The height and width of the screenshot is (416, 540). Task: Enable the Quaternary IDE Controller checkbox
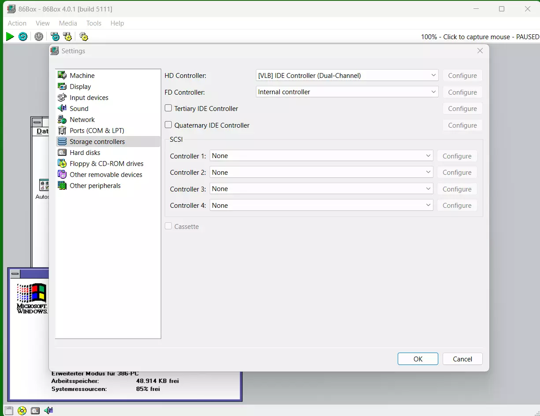click(x=168, y=125)
